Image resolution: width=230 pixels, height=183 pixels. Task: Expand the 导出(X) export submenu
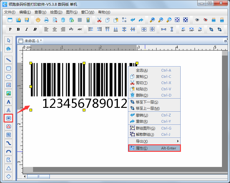(x=154, y=141)
